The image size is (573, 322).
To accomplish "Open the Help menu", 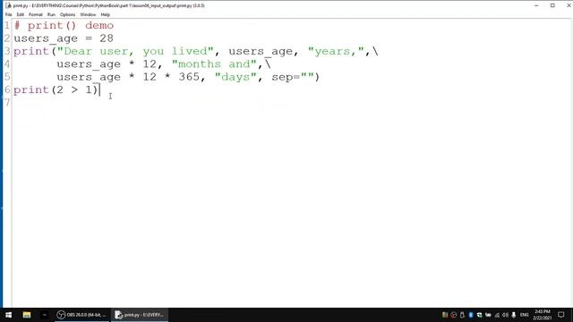I will click(106, 14).
